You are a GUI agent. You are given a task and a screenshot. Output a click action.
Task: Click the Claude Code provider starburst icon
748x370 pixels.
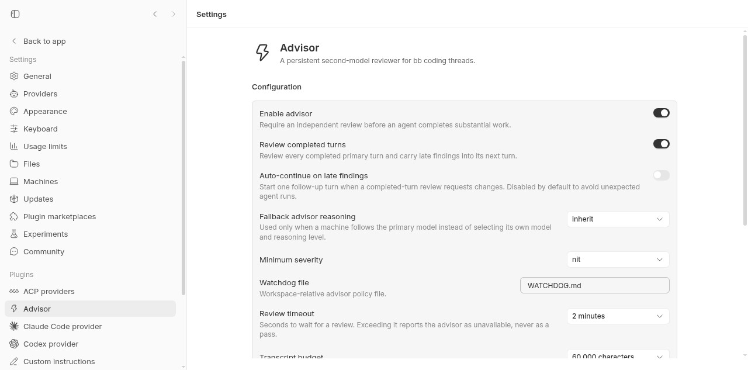[x=14, y=326]
